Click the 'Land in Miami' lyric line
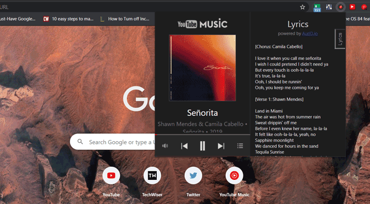The height and width of the screenshot is (204, 370). (269, 111)
